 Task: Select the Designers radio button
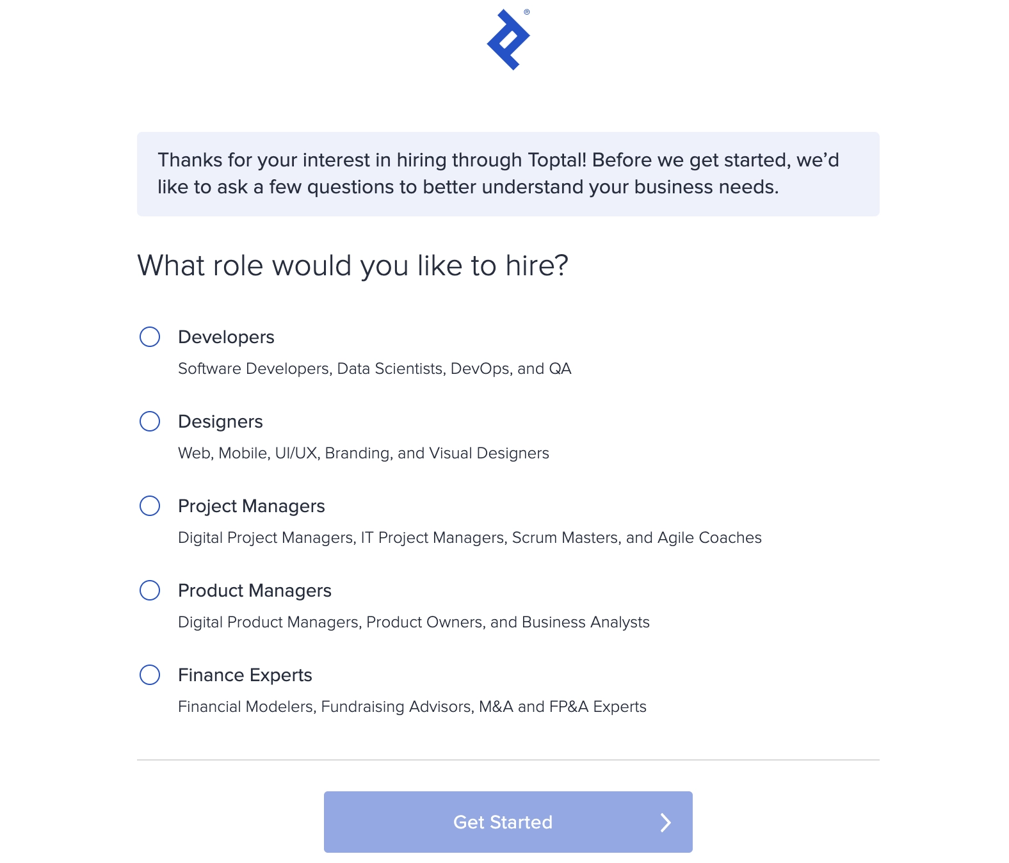pos(150,422)
